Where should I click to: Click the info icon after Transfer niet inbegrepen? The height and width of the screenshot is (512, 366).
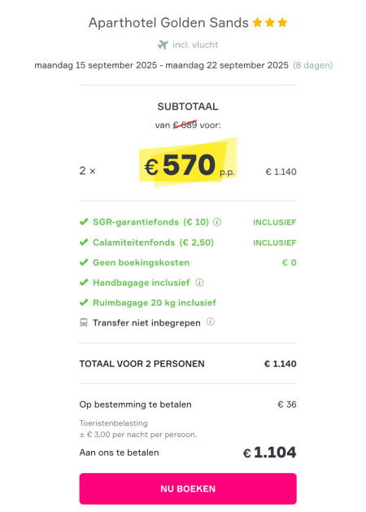pos(211,322)
